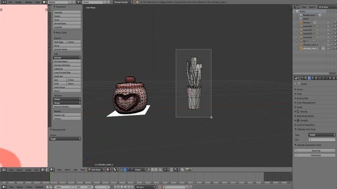This screenshot has height=189, width=337.
Task: Click the End frame field in timeline
Action: 84,187
